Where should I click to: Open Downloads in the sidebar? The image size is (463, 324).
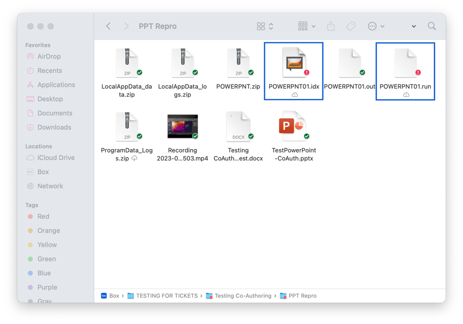54,127
